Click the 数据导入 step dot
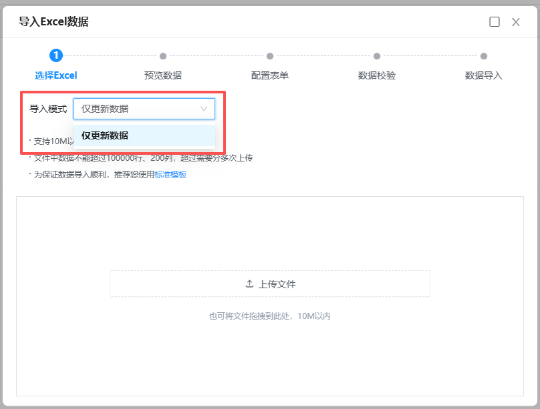Image resolution: width=540 pixels, height=409 pixels. pyautogui.click(x=484, y=56)
